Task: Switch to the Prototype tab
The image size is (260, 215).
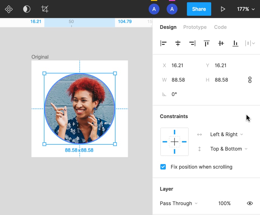Action: [x=195, y=27]
